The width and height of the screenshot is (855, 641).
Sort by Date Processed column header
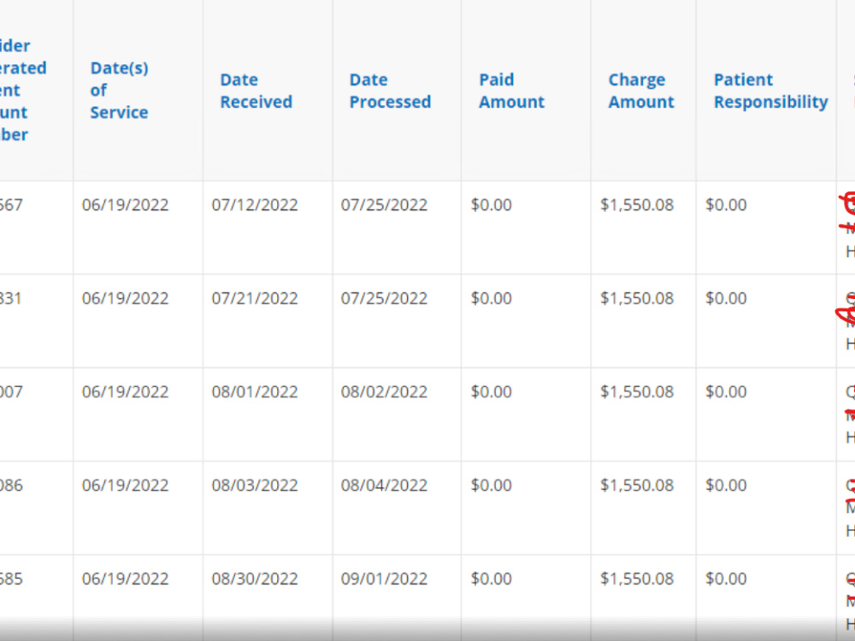390,91
